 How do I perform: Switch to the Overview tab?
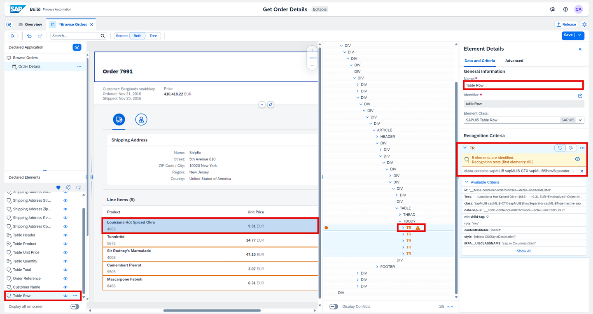(x=30, y=25)
